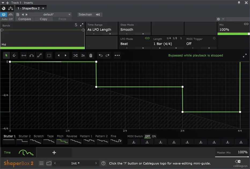
Task: Click the Sidechain button
Action: point(90,14)
